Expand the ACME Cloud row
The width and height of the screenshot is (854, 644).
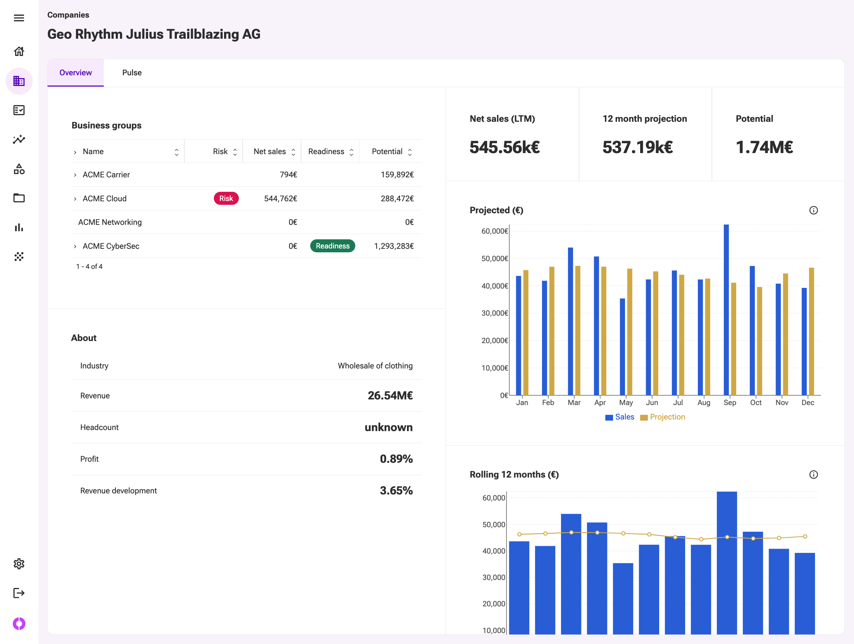[75, 198]
